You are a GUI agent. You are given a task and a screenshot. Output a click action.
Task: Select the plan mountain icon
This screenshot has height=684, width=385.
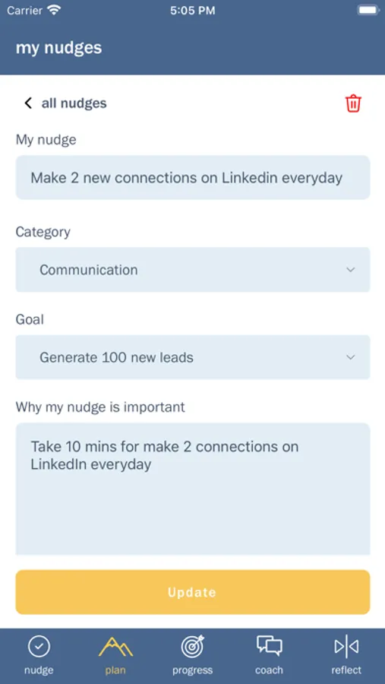tap(115, 647)
